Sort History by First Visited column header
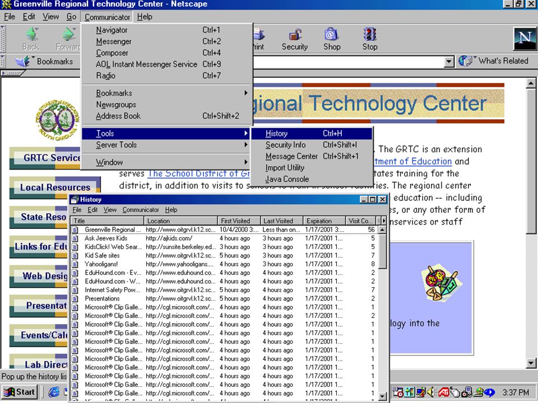This screenshot has height=403, width=538. 239,221
